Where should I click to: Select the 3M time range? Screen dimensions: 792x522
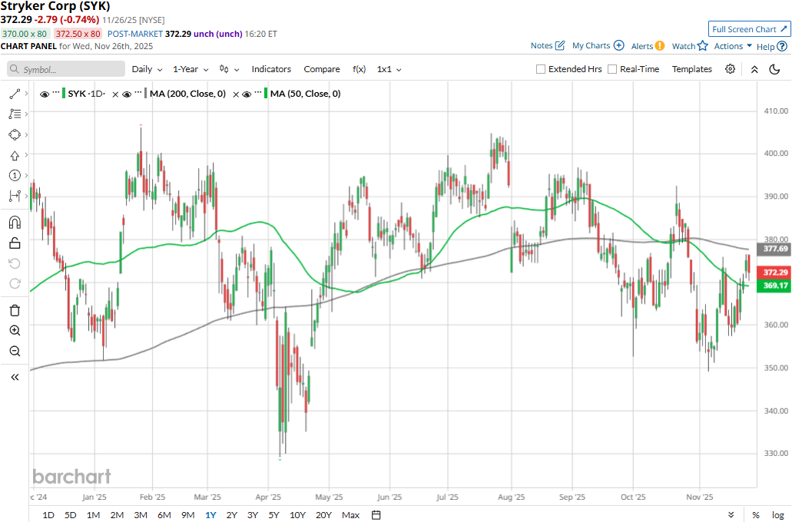coord(141,515)
